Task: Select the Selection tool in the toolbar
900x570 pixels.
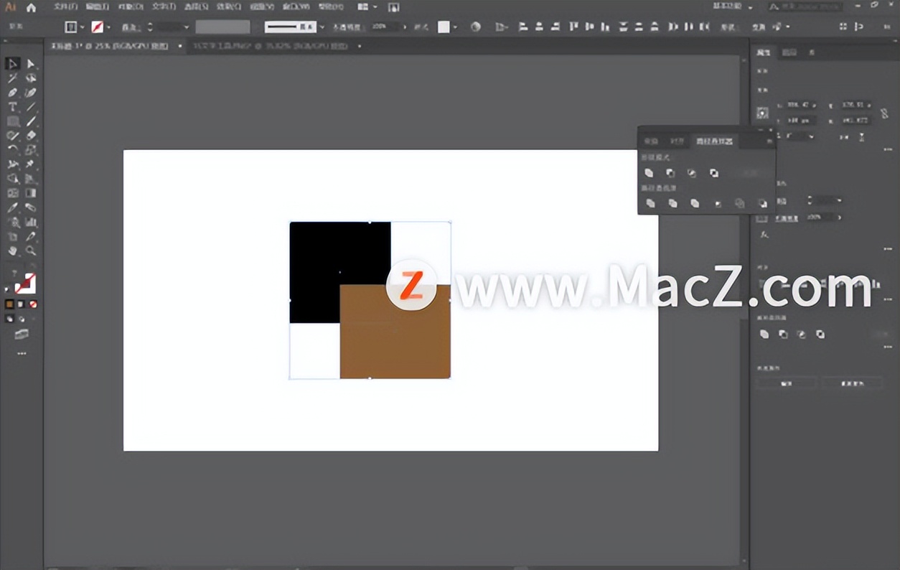Action: click(x=11, y=65)
